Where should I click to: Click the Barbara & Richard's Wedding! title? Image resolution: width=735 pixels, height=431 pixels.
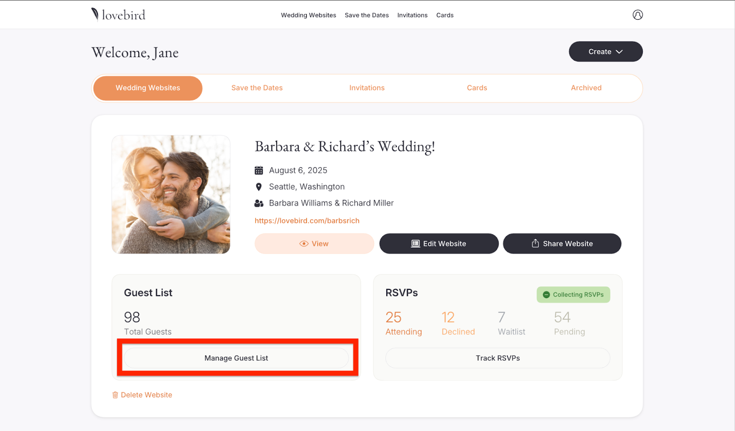(345, 147)
